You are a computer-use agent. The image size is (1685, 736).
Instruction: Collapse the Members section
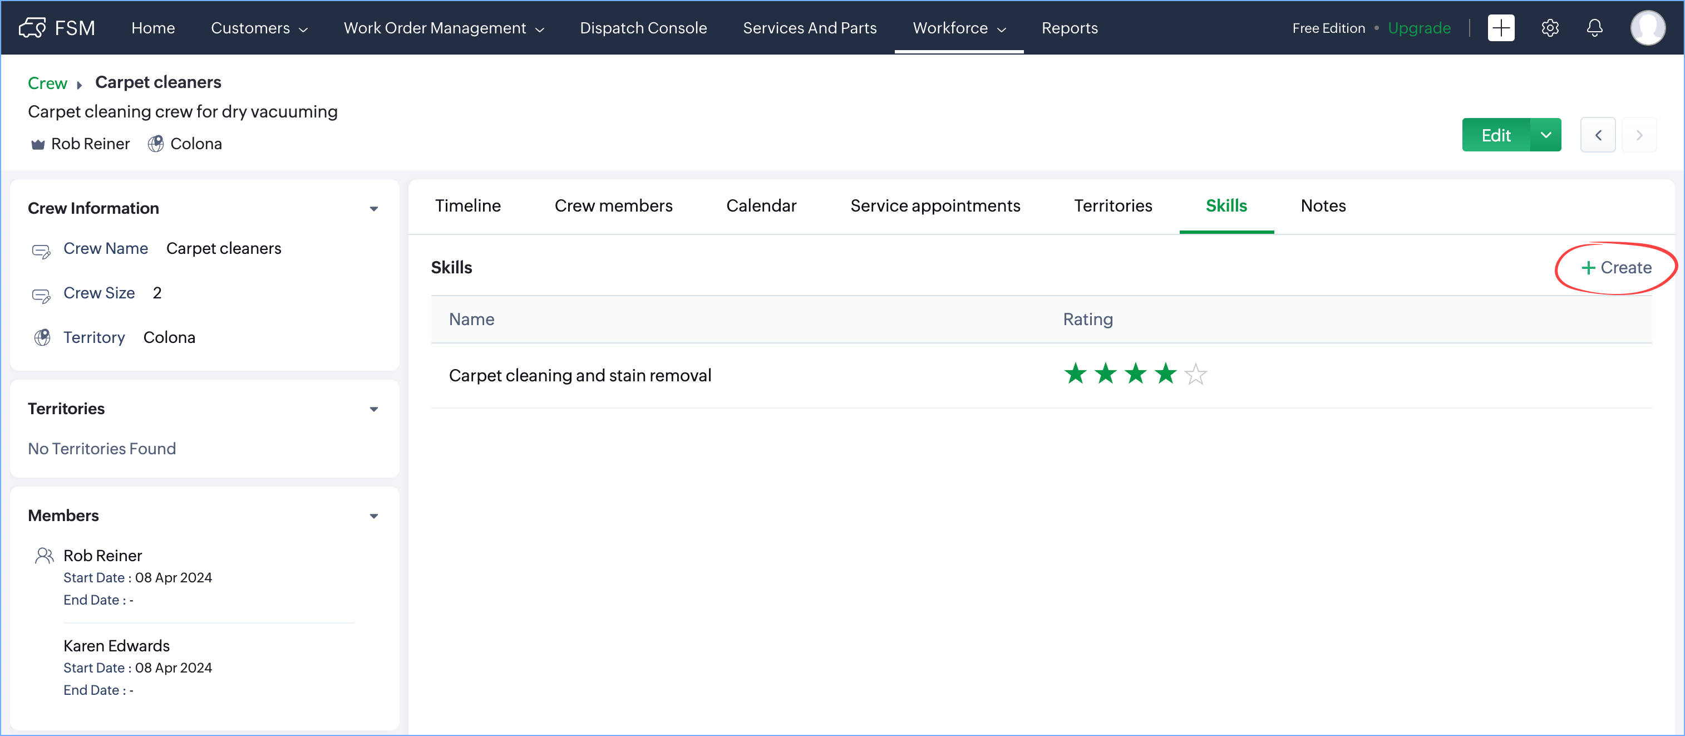(x=373, y=516)
